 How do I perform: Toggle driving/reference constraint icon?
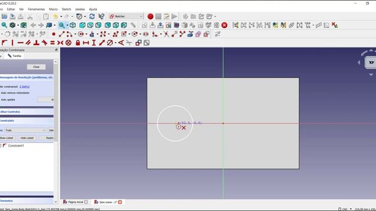[x=139, y=43]
